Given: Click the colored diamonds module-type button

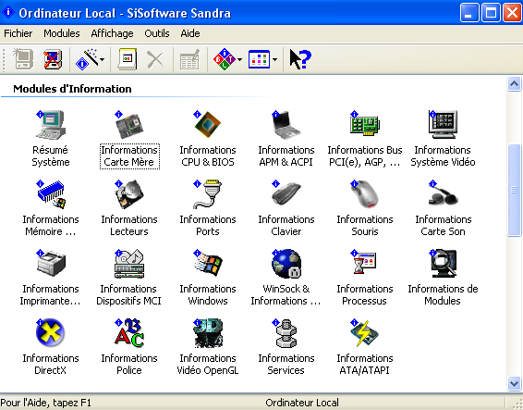Looking at the screenshot, I should [x=225, y=59].
